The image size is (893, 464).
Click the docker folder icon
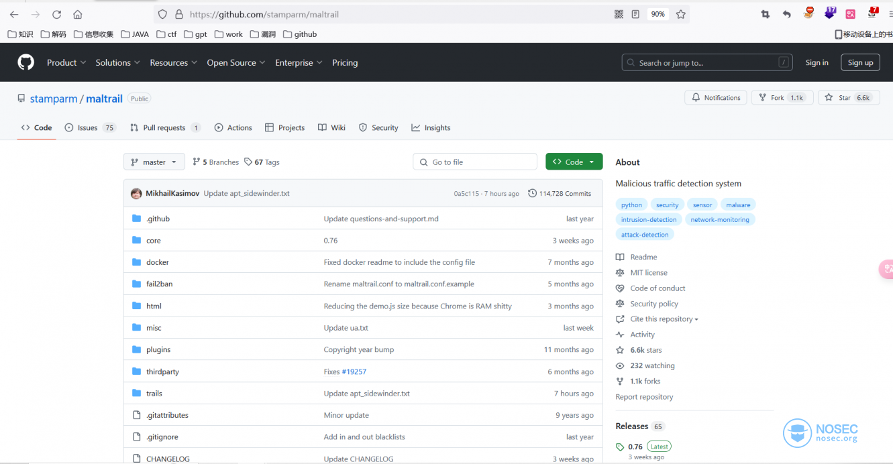137,262
